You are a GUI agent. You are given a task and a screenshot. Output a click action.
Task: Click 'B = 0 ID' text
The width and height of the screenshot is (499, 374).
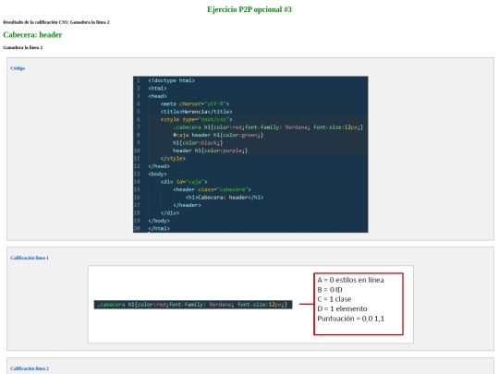(330, 290)
